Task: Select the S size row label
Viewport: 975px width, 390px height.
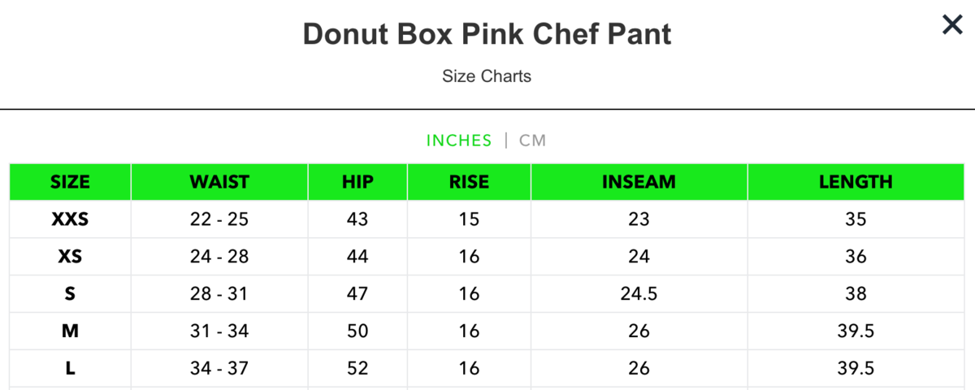Action: [71, 294]
